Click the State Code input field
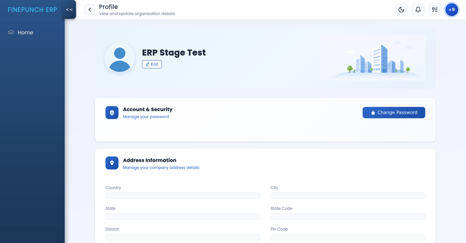 tap(348, 216)
